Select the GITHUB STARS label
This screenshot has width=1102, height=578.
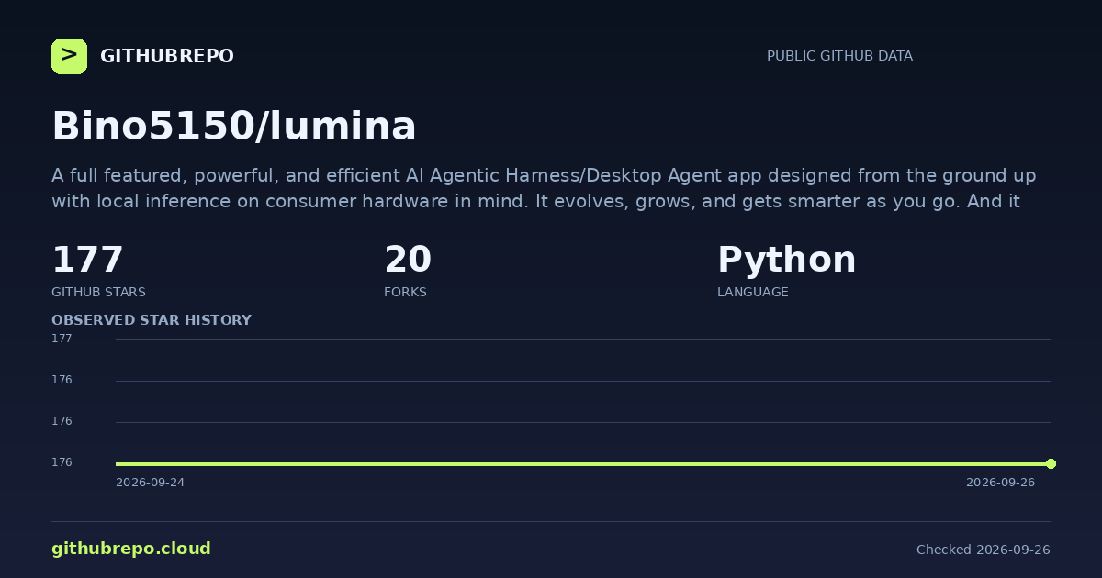(98, 292)
